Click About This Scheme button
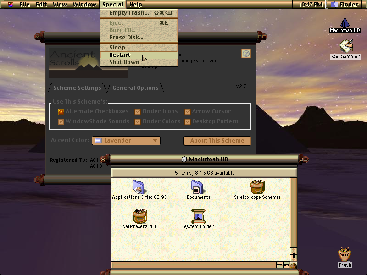Image resolution: width=367 pixels, height=275 pixels. click(217, 141)
